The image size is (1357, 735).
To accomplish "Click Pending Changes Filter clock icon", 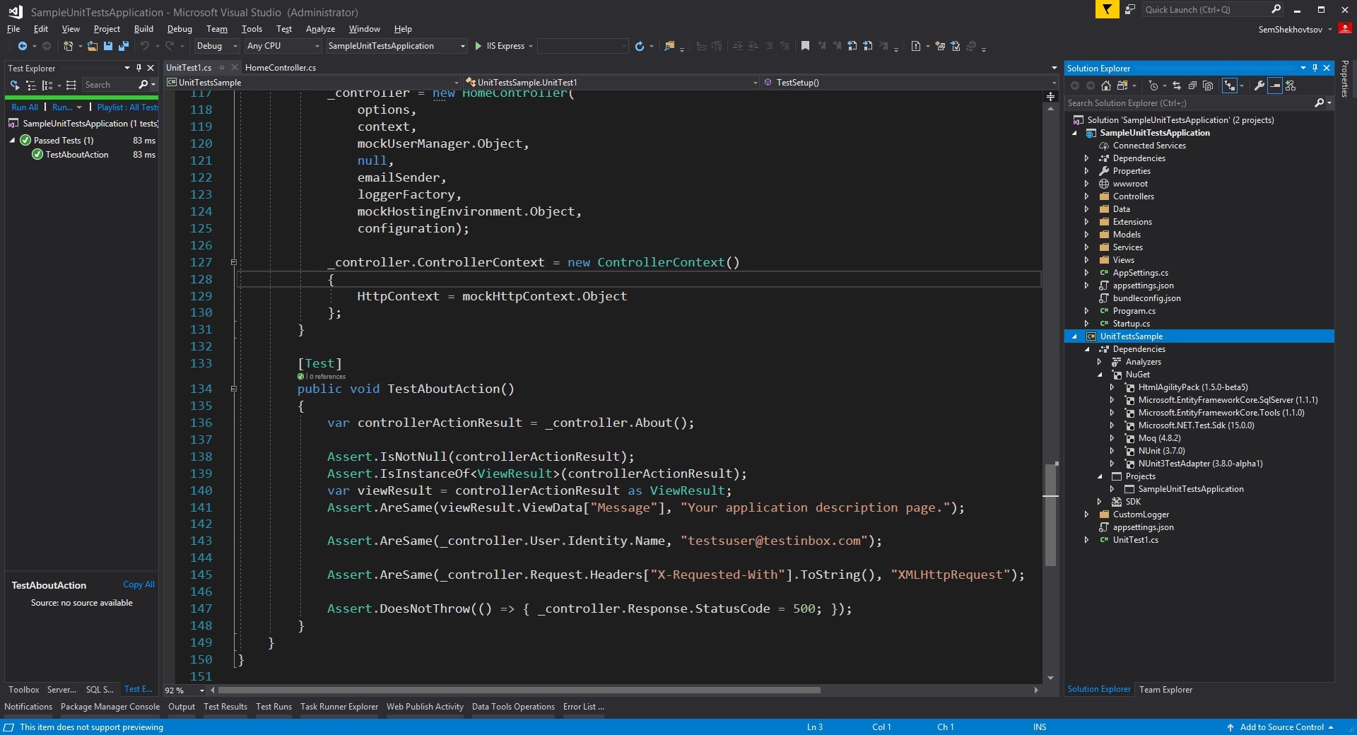I will pos(1153,86).
